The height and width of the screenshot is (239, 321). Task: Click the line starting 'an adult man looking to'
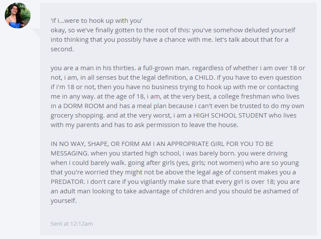click(175, 191)
